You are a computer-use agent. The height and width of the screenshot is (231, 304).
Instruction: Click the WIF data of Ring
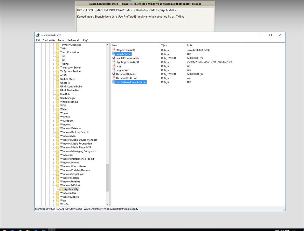click(x=189, y=66)
